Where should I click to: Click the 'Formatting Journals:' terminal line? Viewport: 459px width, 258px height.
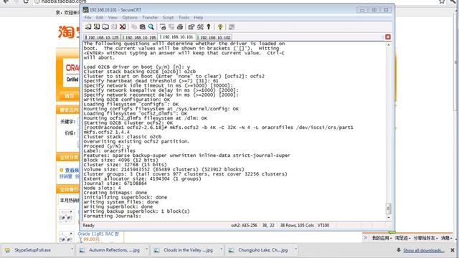click(112, 216)
